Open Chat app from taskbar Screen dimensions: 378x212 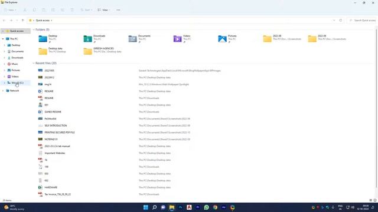(x=163, y=207)
